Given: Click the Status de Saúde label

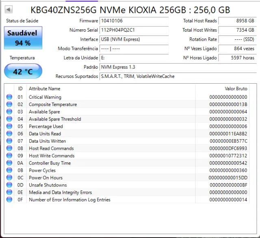Looking at the screenshot, I should point(22,21).
